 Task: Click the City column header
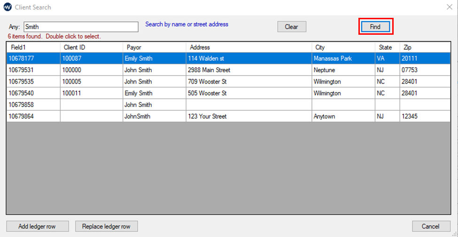pos(343,47)
